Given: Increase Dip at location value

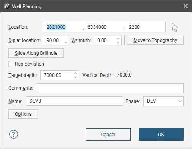Looking at the screenshot, I should tap(66, 38).
